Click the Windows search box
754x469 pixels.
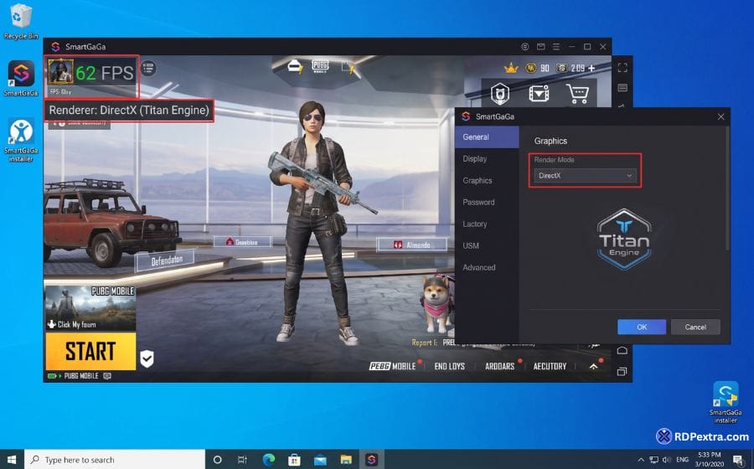(x=115, y=460)
